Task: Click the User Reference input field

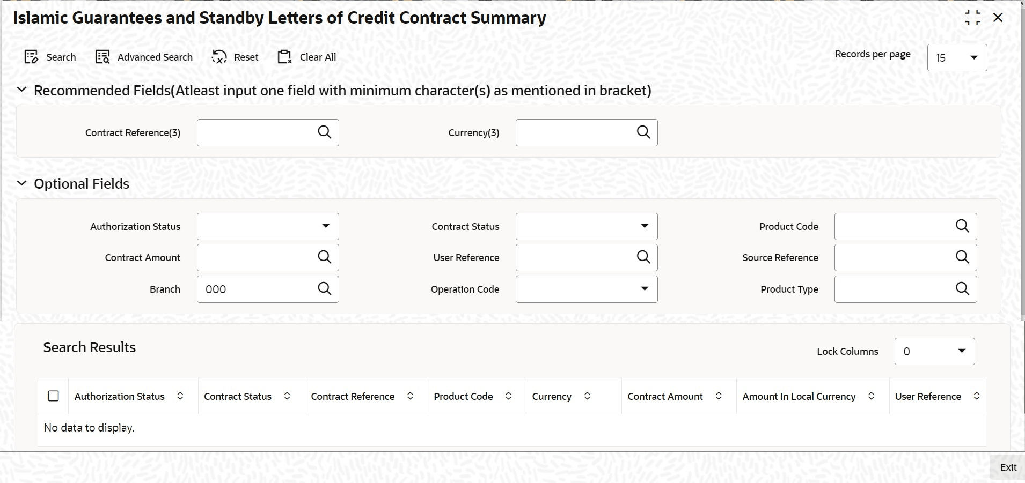Action: point(574,258)
